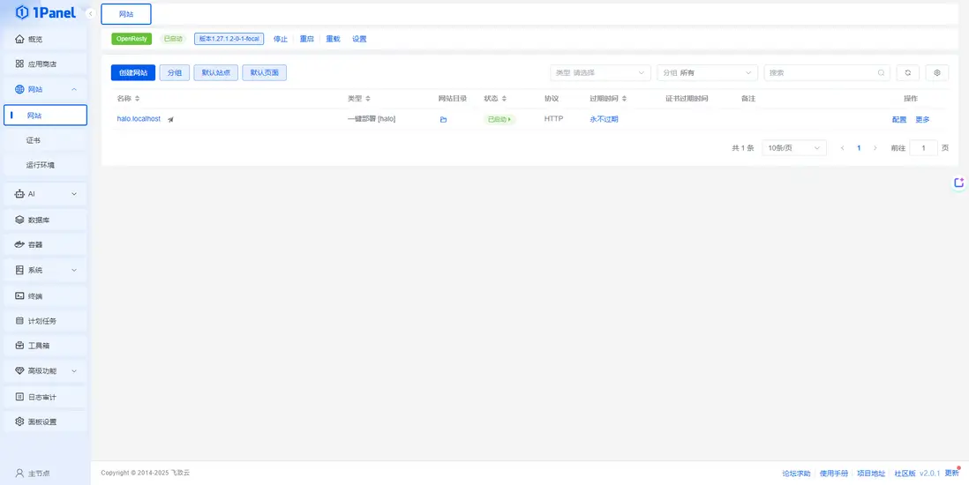Click the 更新 update link
The height and width of the screenshot is (485, 969).
point(951,474)
